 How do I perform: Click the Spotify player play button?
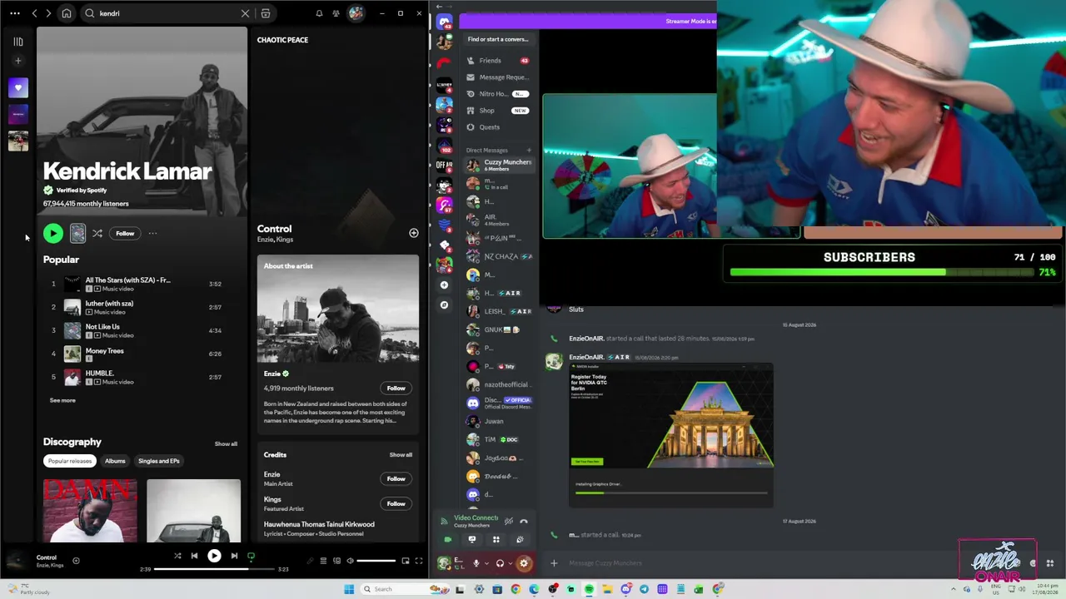(x=214, y=556)
